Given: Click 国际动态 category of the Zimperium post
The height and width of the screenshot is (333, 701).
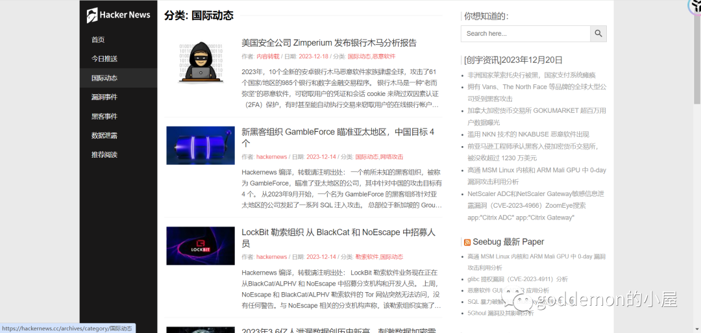Looking at the screenshot, I should pos(360,56).
